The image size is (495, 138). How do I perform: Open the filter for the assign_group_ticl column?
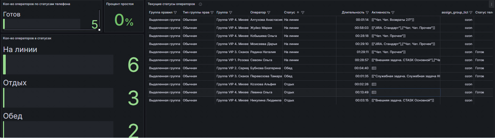471,12
